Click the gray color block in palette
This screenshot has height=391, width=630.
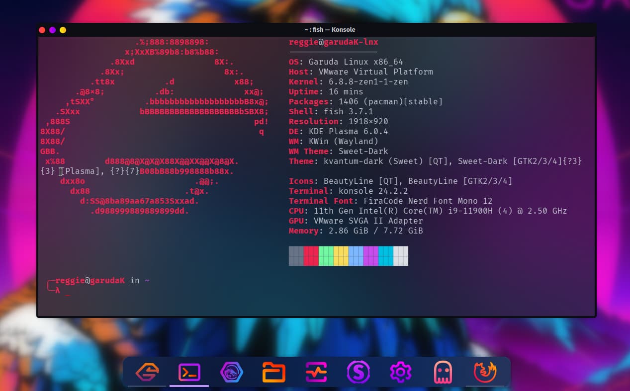pyautogui.click(x=296, y=256)
